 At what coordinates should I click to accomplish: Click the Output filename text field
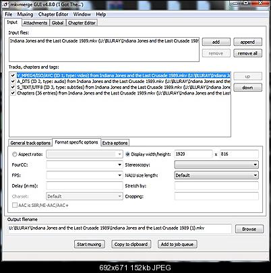pyautogui.click(x=120, y=229)
